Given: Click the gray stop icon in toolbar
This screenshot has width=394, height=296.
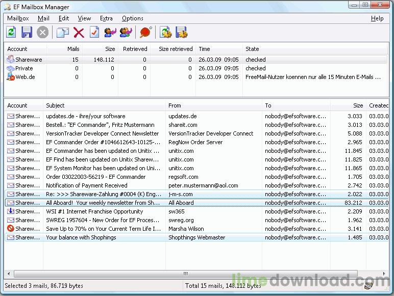Looking at the screenshot, I should click(x=43, y=33).
